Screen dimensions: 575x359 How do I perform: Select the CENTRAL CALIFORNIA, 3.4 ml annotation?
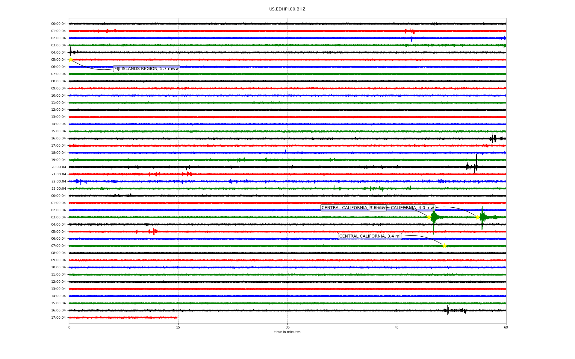coord(370,236)
